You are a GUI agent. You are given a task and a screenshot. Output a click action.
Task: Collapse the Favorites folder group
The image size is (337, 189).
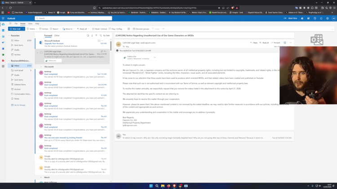[x=9, y=35]
